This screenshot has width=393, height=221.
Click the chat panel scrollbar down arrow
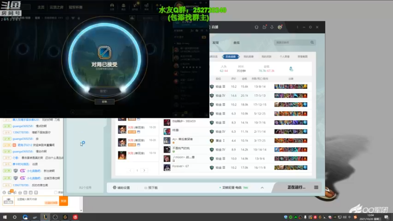click(x=81, y=211)
